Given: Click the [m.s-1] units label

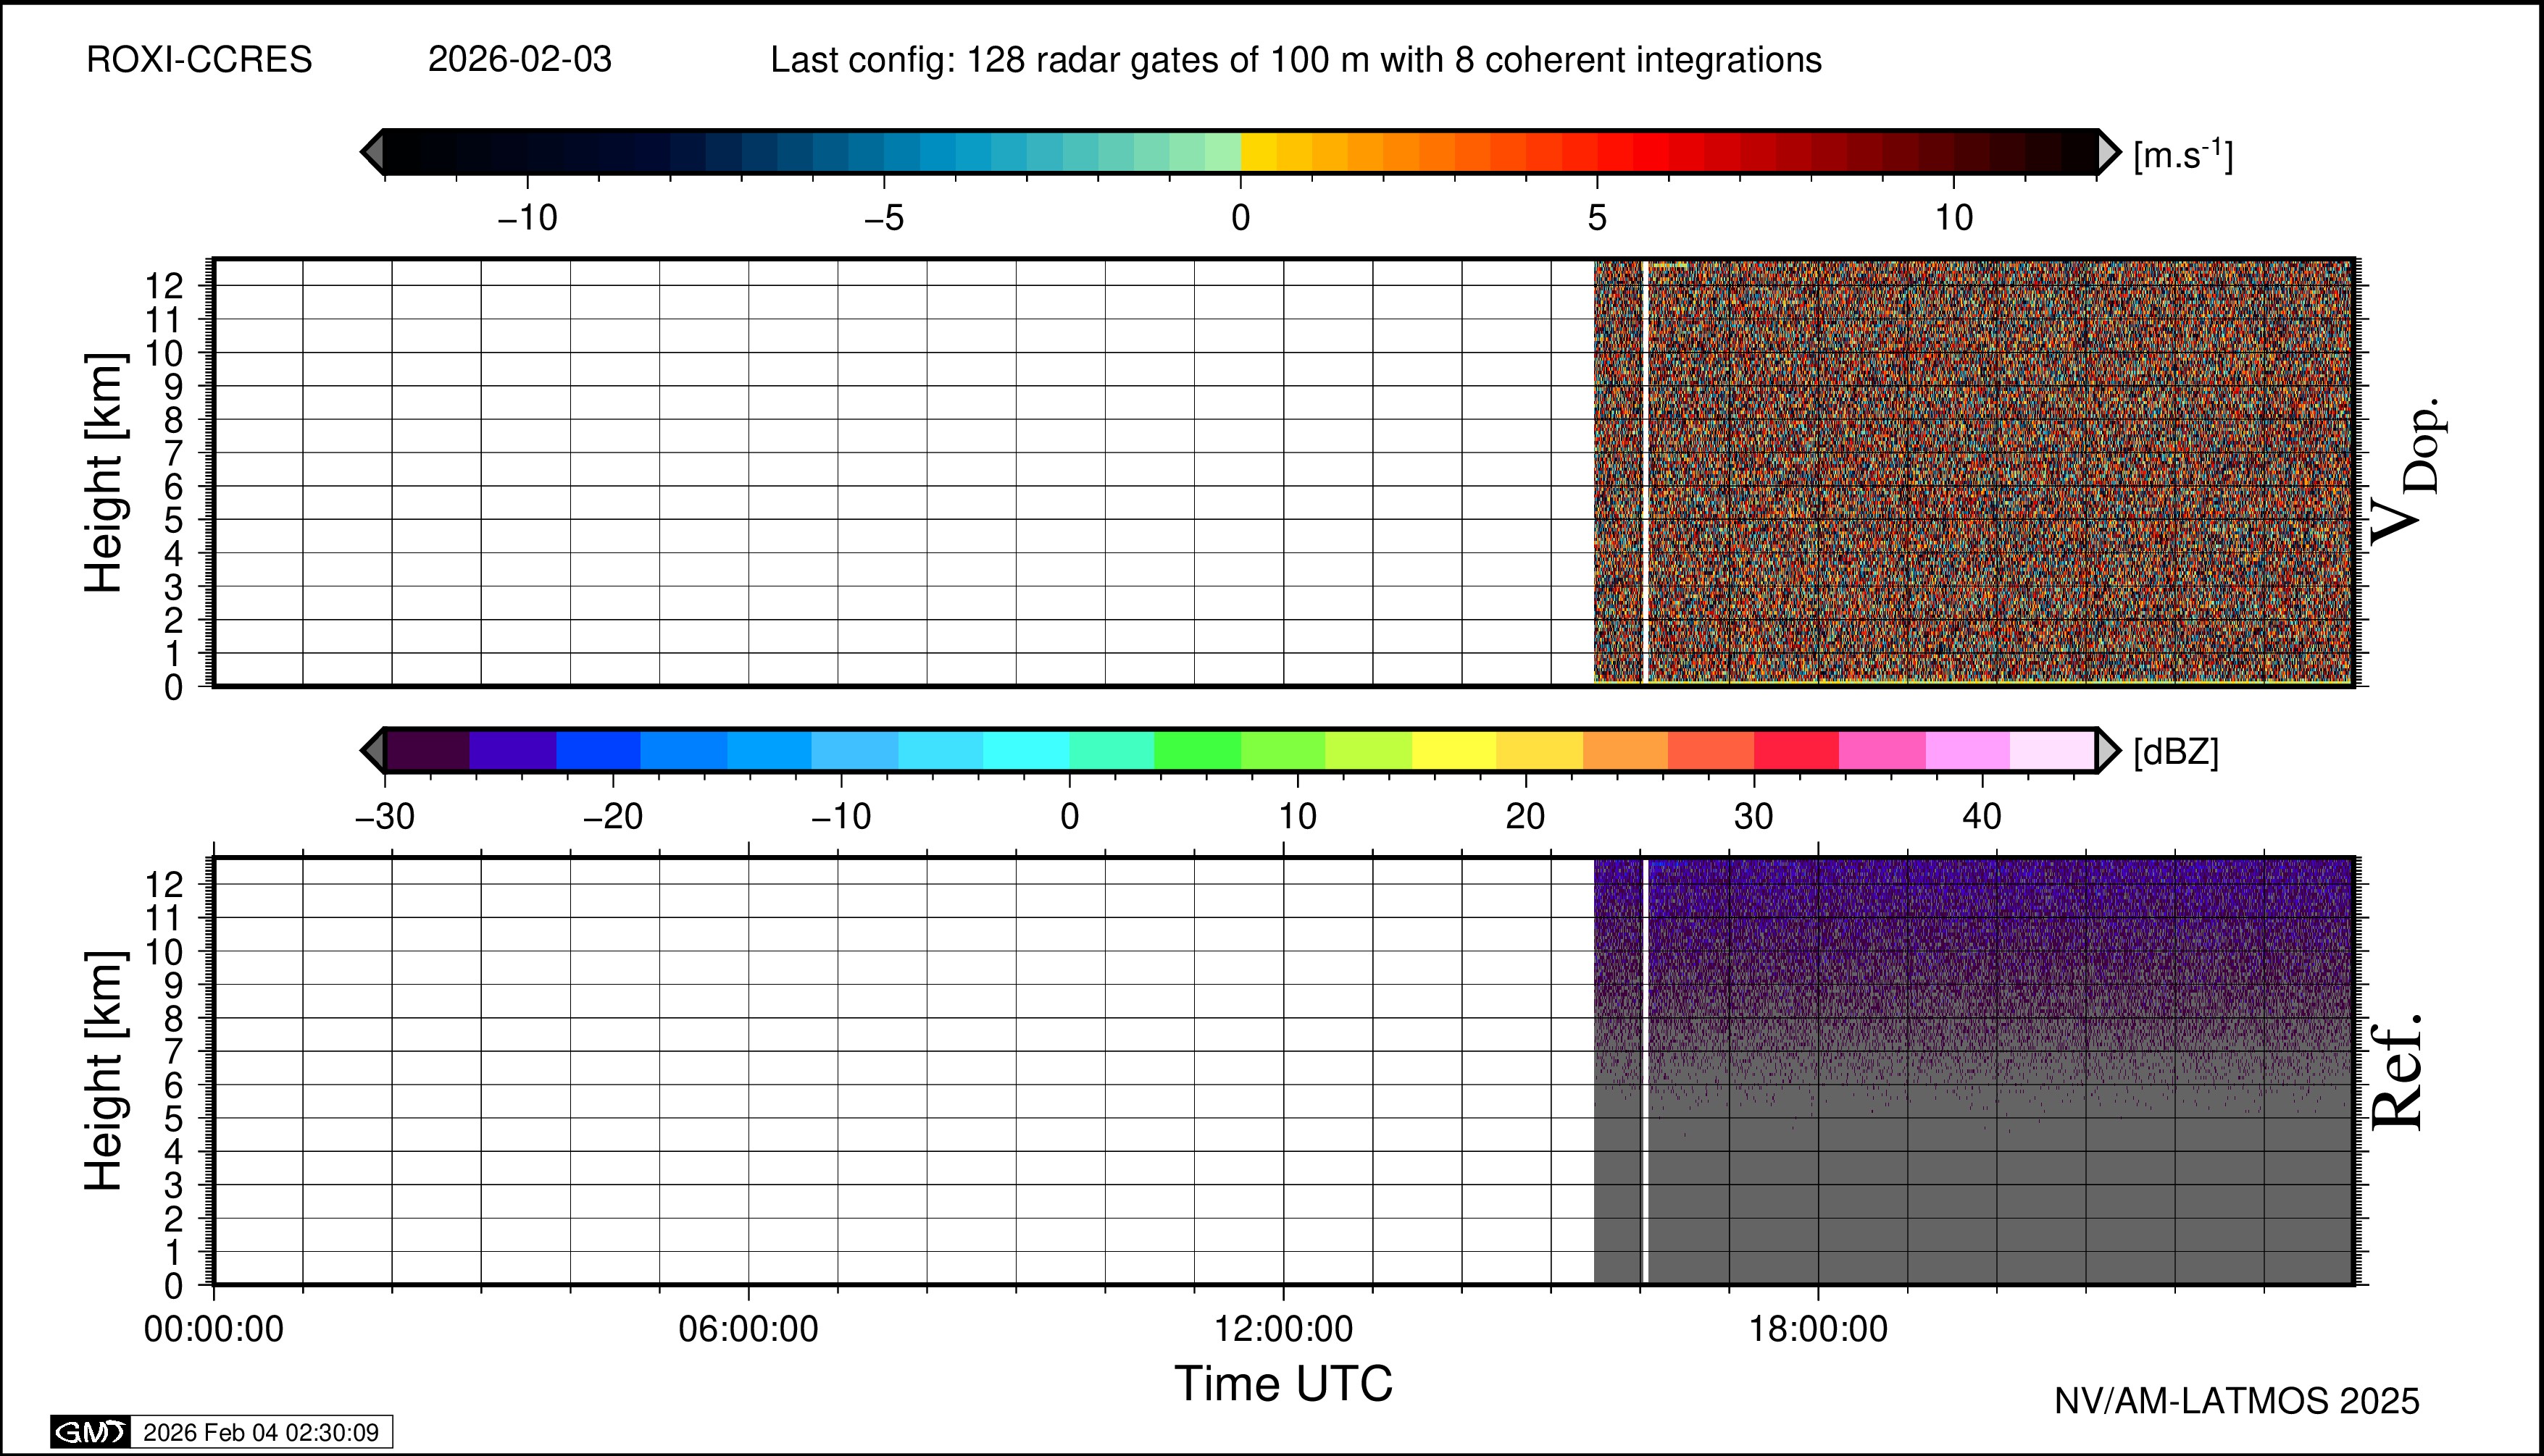Looking at the screenshot, I should (x=2182, y=155).
